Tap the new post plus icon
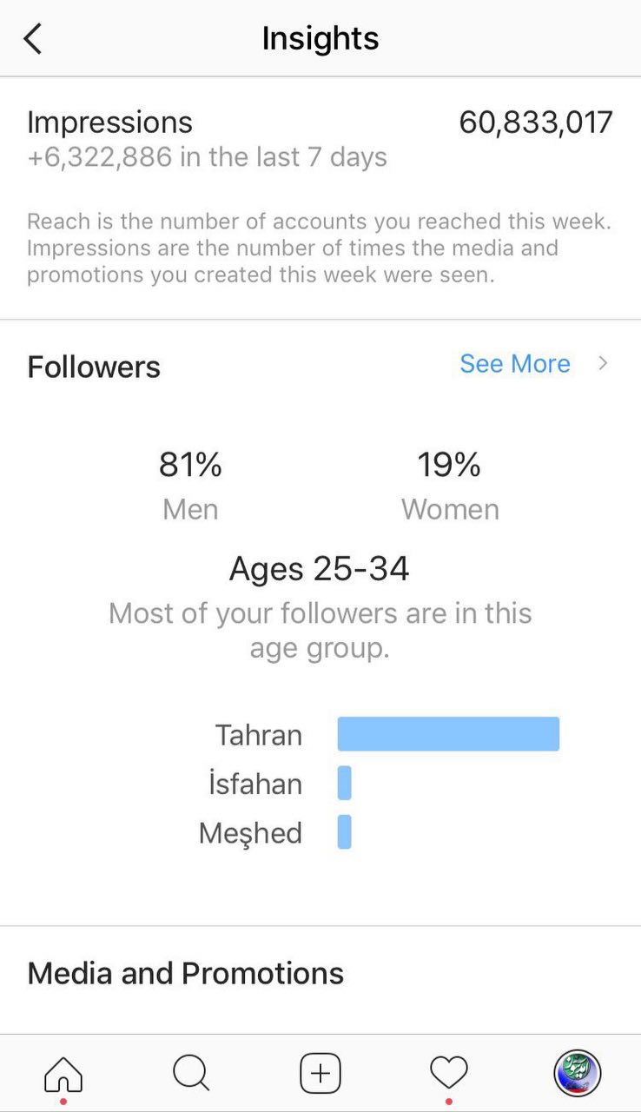 click(320, 1075)
